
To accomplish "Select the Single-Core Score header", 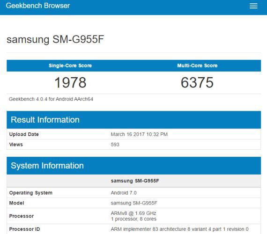I will coord(70,66).
